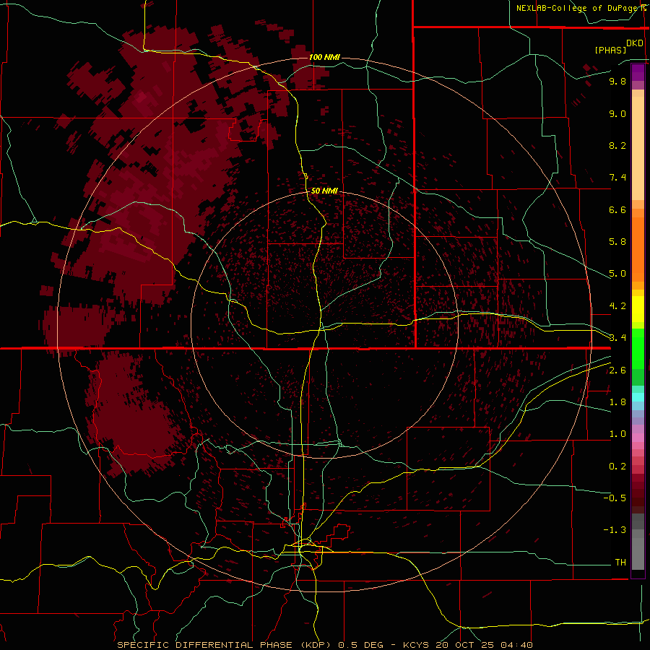Viewport: 650px width, 650px height.
Task: Click the 0.2 scale label
Action: (x=617, y=467)
